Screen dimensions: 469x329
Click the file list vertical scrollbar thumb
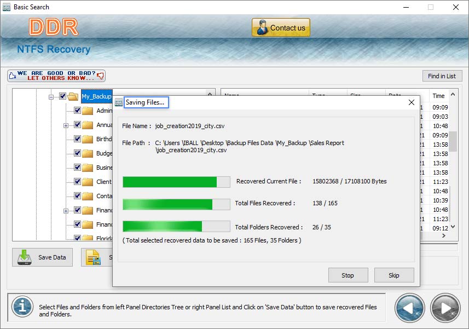point(453,141)
